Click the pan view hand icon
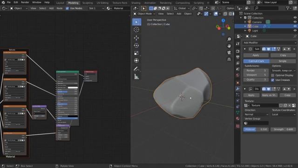The width and height of the screenshot is (298, 168). pos(229,46)
